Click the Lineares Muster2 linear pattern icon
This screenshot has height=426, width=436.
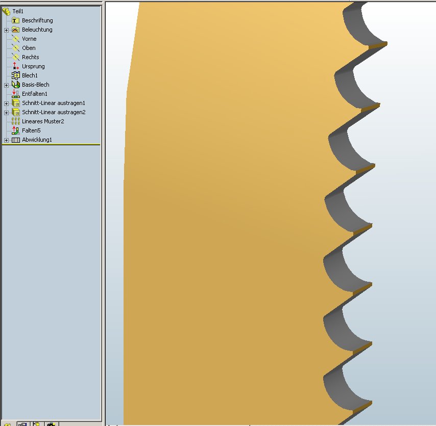click(x=15, y=121)
